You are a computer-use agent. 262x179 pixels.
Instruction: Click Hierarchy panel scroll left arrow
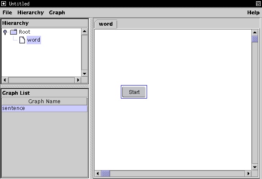click(x=5, y=80)
